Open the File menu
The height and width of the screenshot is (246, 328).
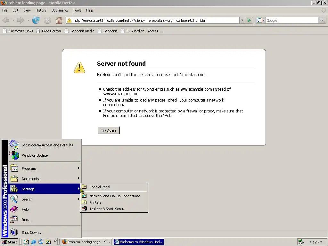point(5,10)
